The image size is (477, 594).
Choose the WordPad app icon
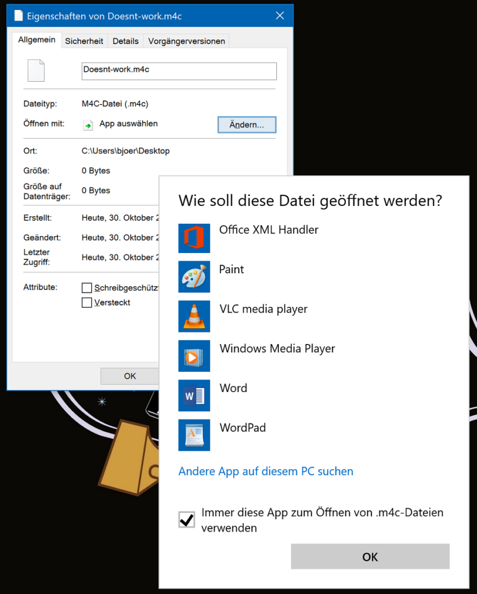[x=194, y=435]
